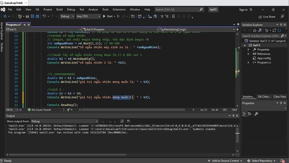Toggle Word Wrap icon in Output toolbar

click(x=129, y=121)
